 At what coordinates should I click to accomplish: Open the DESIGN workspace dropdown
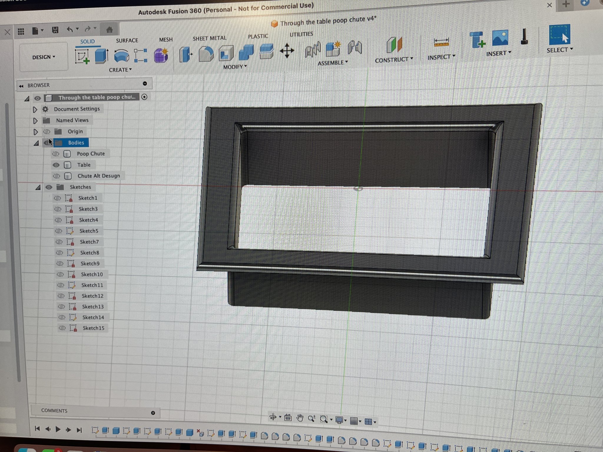pos(44,57)
